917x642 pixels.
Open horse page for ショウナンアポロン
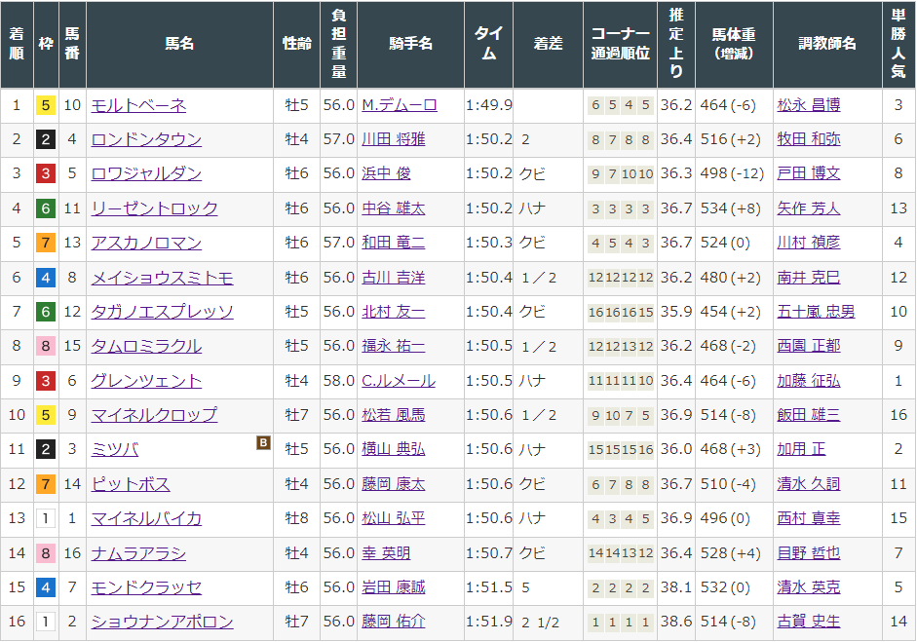tap(162, 622)
